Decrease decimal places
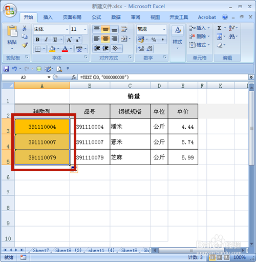This screenshot has width=256, height=262. click(150, 49)
